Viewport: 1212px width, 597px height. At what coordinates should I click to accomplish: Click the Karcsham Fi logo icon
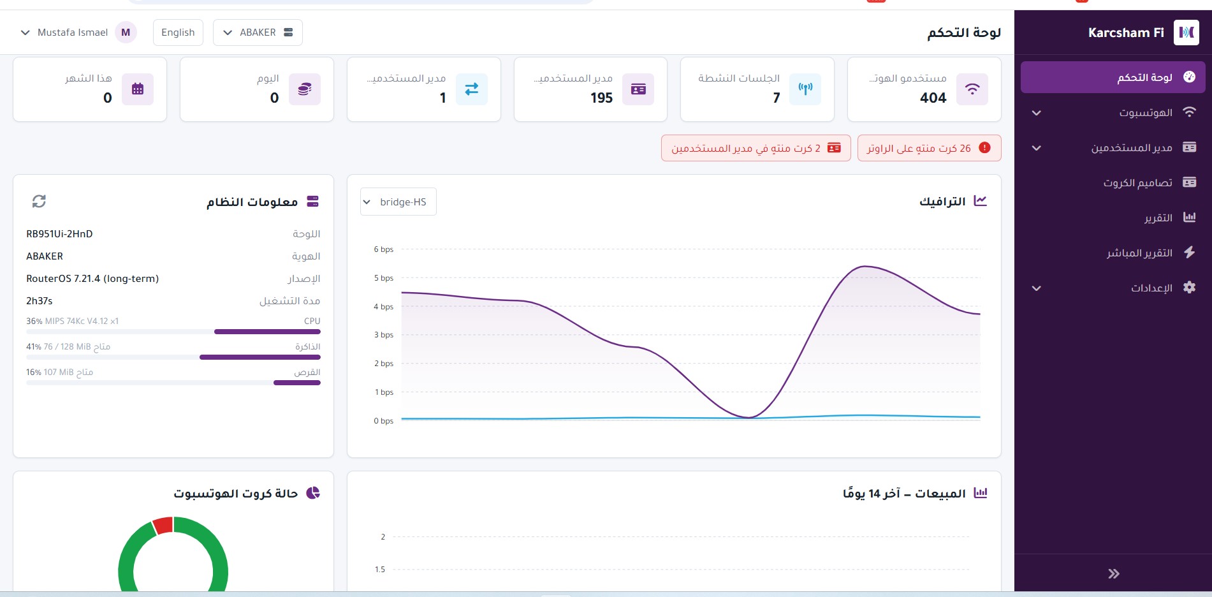1186,33
